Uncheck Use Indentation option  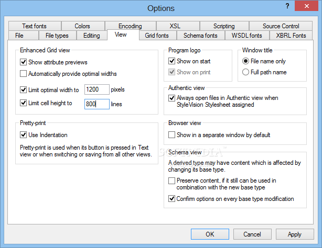tap(23, 135)
